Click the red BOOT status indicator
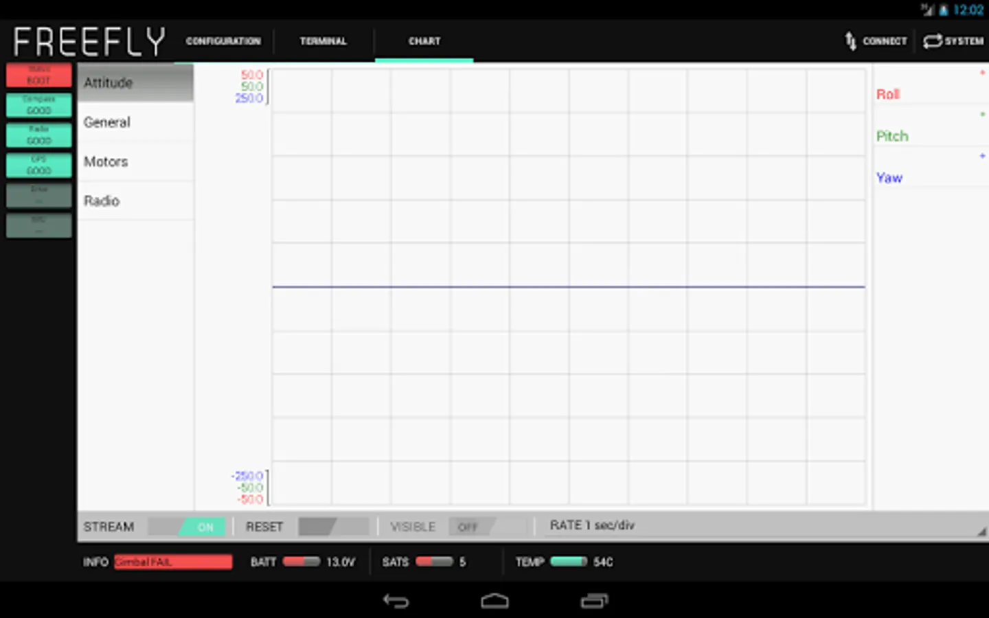The width and height of the screenshot is (989, 618). pos(39,75)
